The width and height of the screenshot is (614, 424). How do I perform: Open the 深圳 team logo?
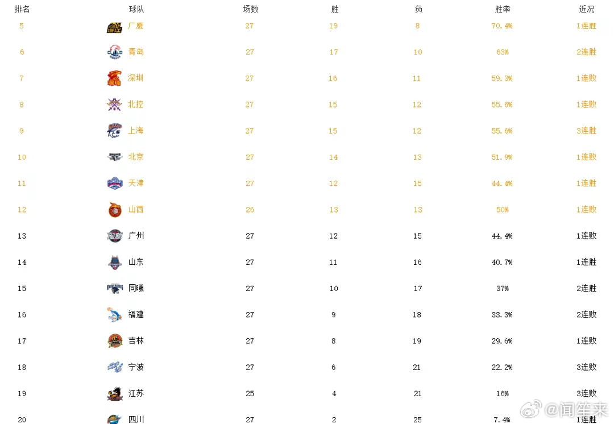pos(114,78)
